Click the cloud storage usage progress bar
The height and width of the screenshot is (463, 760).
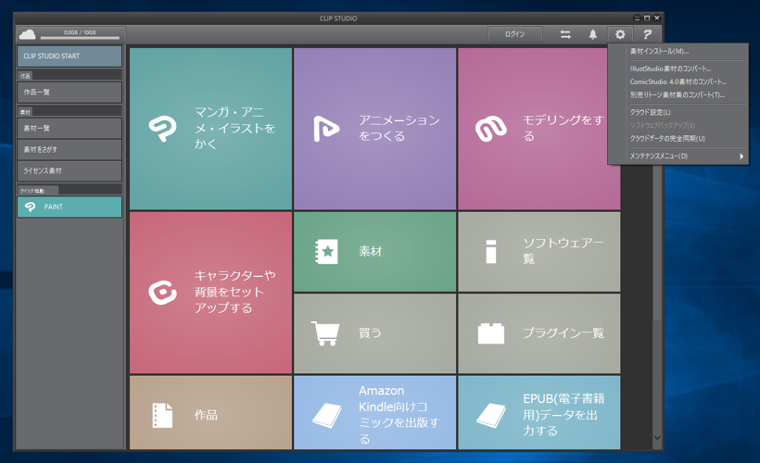pyautogui.click(x=80, y=38)
